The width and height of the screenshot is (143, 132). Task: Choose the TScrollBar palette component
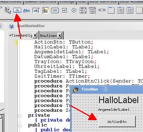[102, 10]
